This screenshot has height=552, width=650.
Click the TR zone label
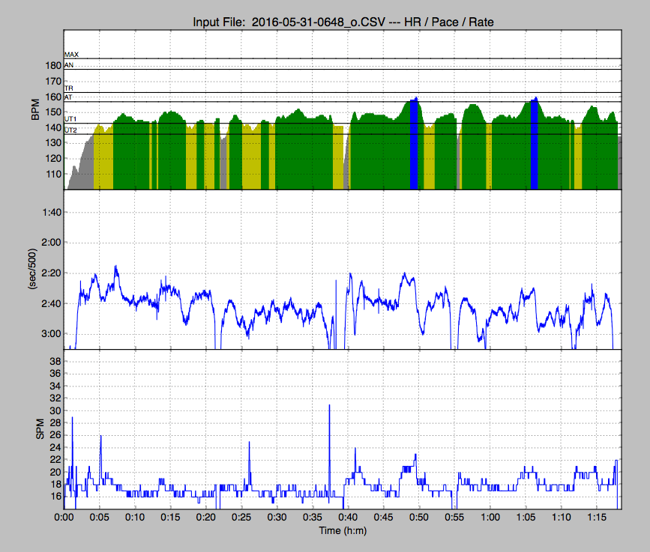pos(69,88)
